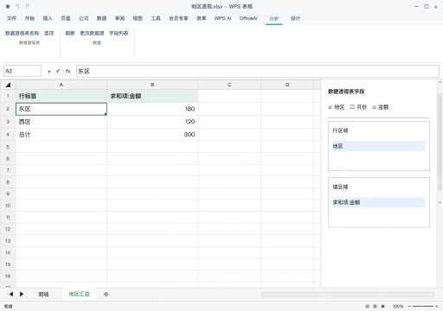The height and width of the screenshot is (311, 443).
Task: Switch to the 开始 tab
Action: click(29, 18)
